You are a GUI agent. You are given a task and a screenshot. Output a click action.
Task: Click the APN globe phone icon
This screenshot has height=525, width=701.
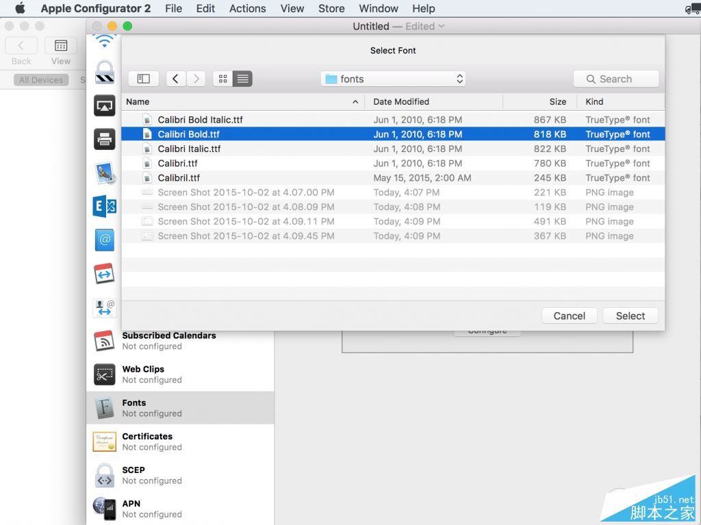point(104,509)
